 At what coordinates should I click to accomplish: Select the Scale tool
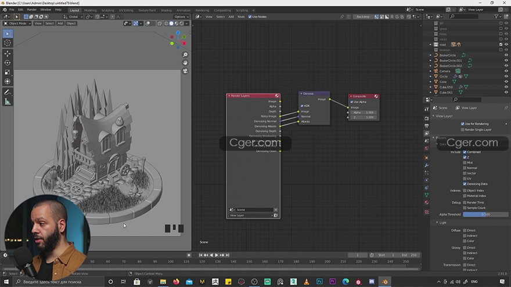coord(8,72)
